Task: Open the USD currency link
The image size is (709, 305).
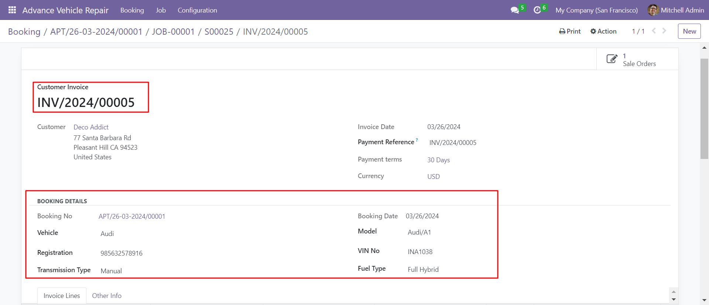Action: coord(434,177)
